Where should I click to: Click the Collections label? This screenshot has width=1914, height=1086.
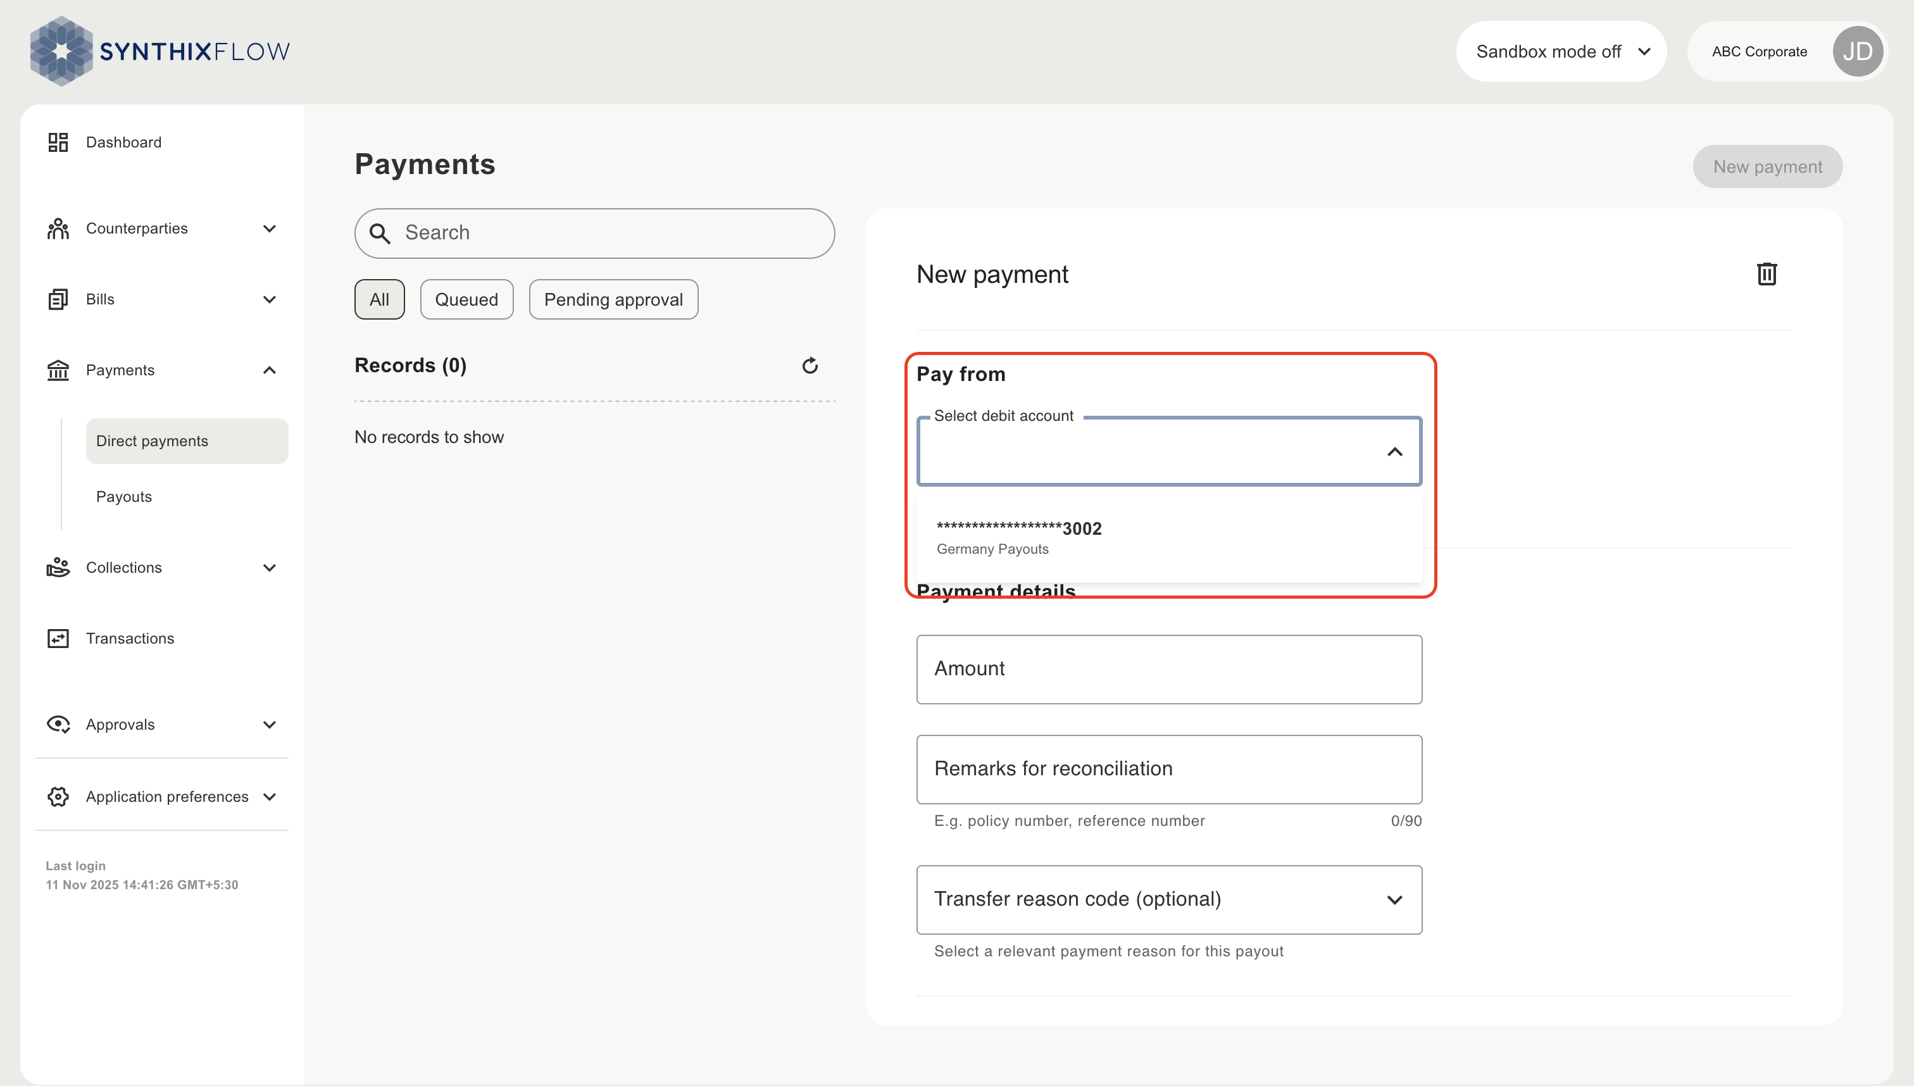tap(123, 568)
